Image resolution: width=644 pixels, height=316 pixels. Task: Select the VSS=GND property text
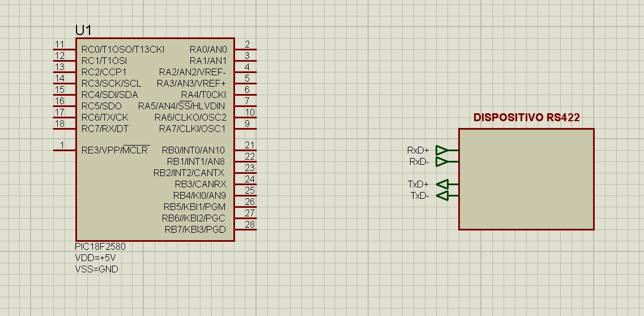(96, 269)
